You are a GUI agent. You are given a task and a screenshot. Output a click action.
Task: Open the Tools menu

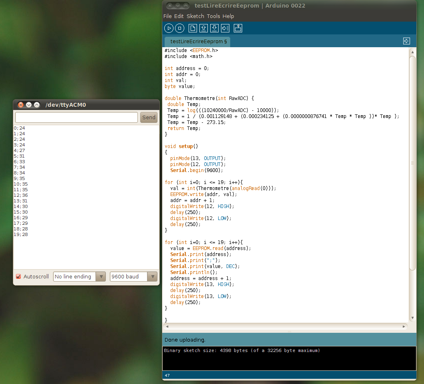pyautogui.click(x=213, y=16)
